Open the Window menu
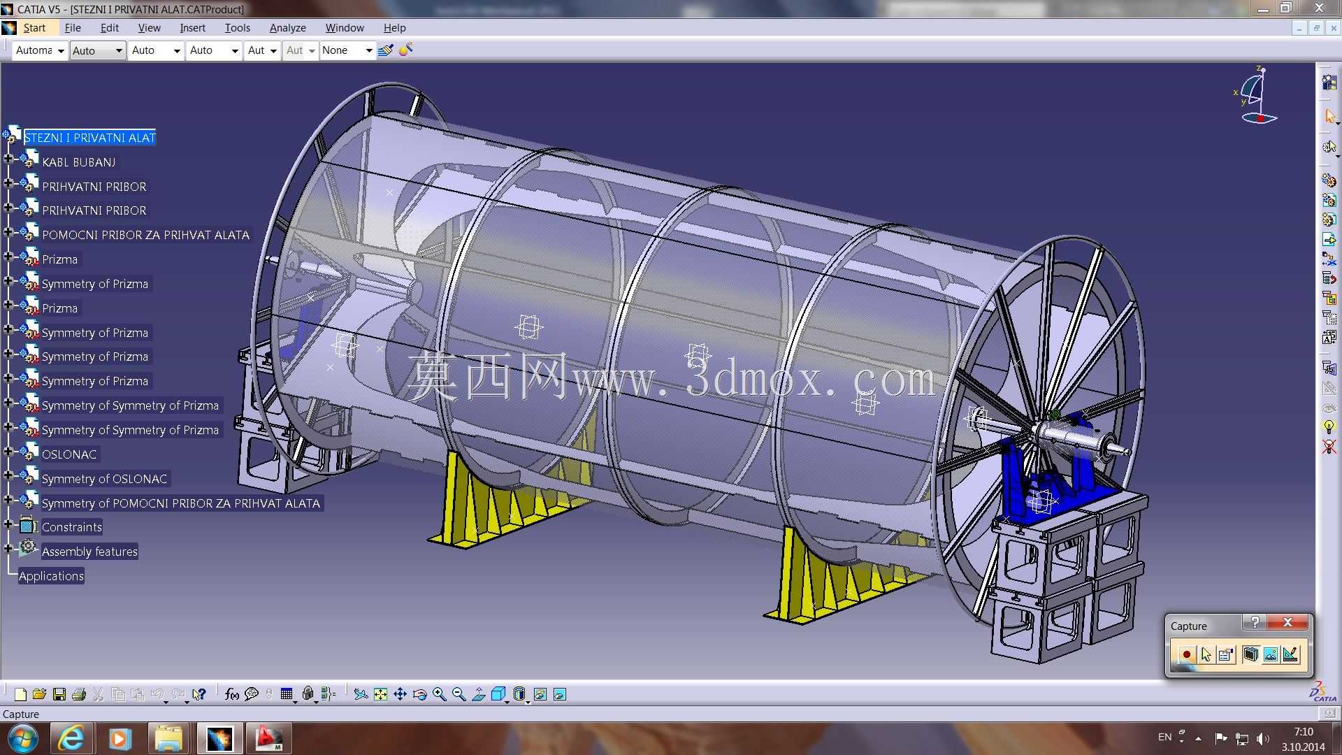Image resolution: width=1342 pixels, height=755 pixels. [x=345, y=28]
